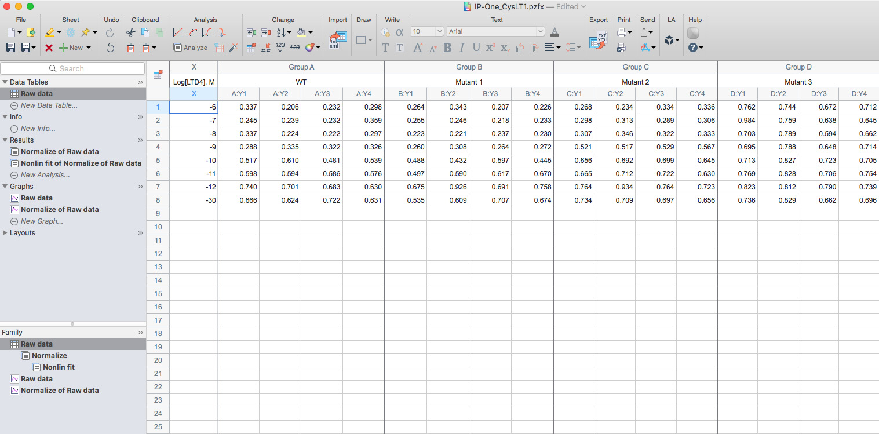Viewport: 879px width, 434px height.
Task: Click the insert column icon in Change group
Action: point(251,32)
